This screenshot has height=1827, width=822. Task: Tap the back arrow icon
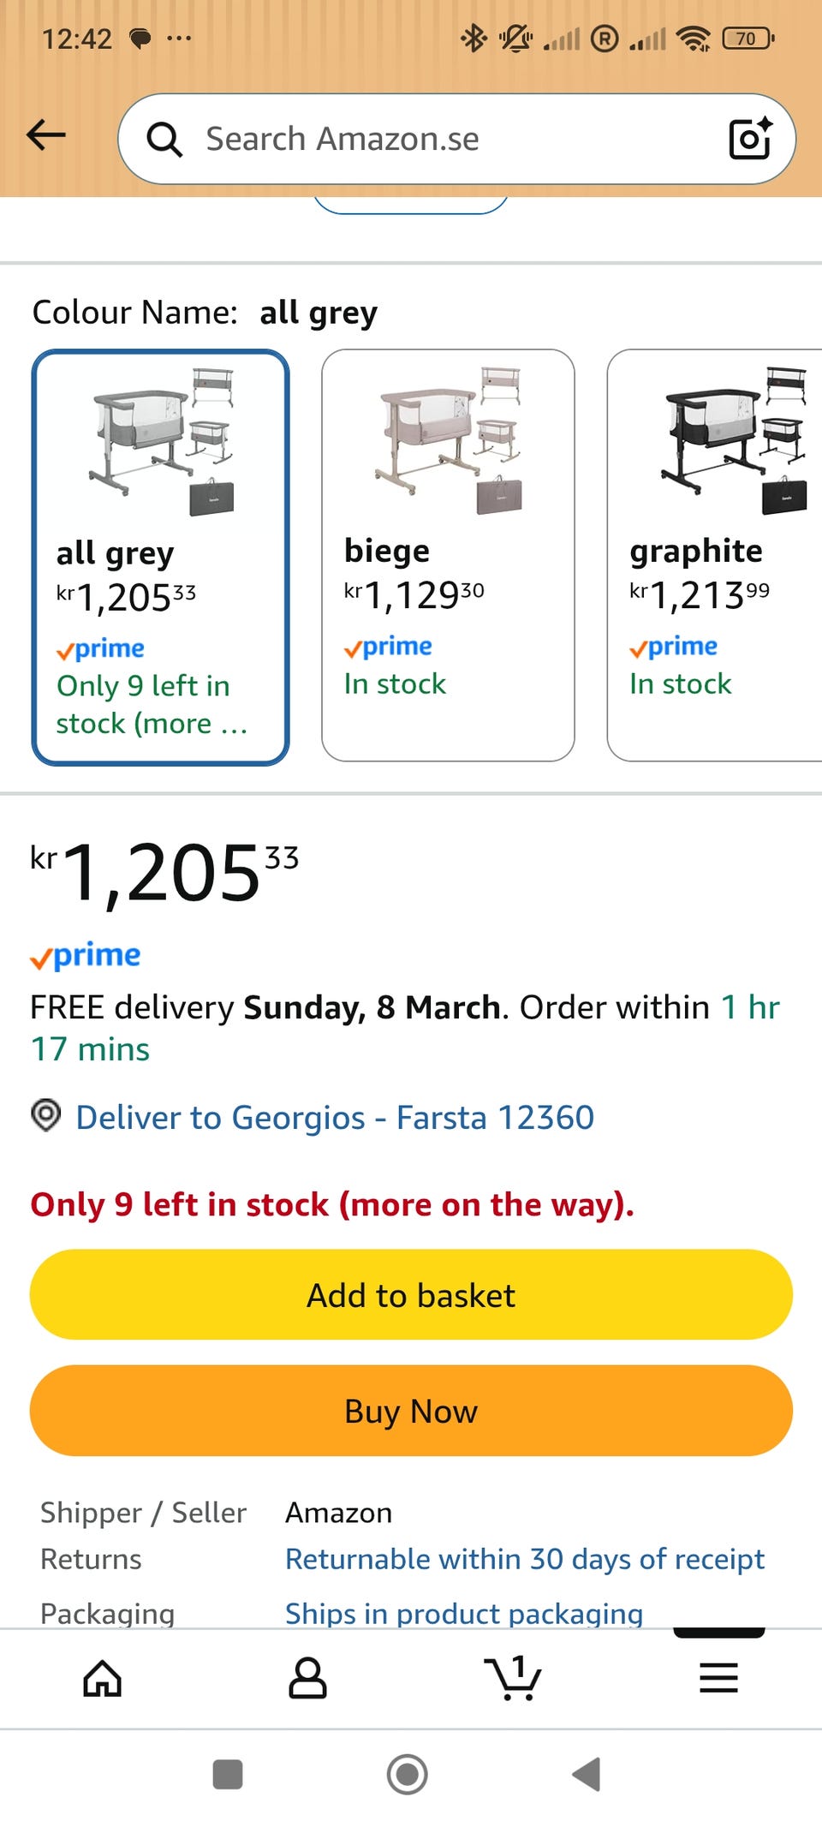pos(46,134)
